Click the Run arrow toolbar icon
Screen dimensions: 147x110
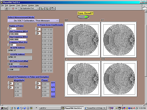tap(6, 9)
